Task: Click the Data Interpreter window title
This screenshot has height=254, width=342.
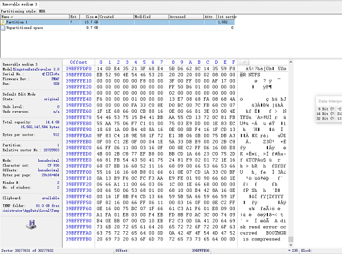Action: 330,101
